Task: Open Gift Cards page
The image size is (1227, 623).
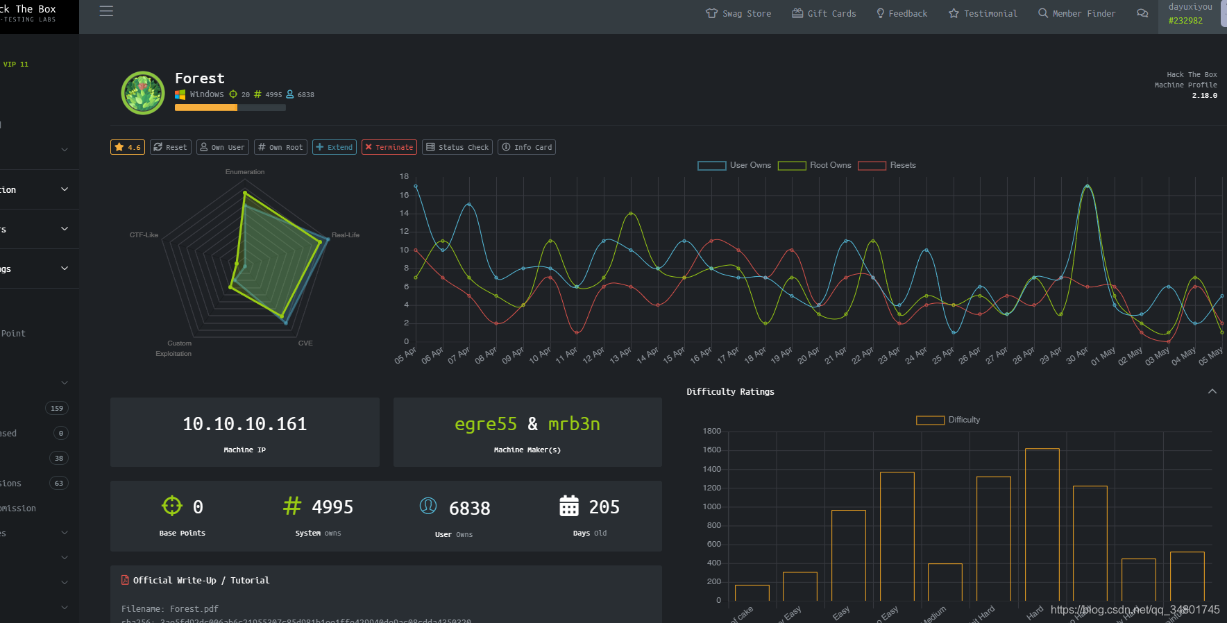Action: (x=824, y=13)
